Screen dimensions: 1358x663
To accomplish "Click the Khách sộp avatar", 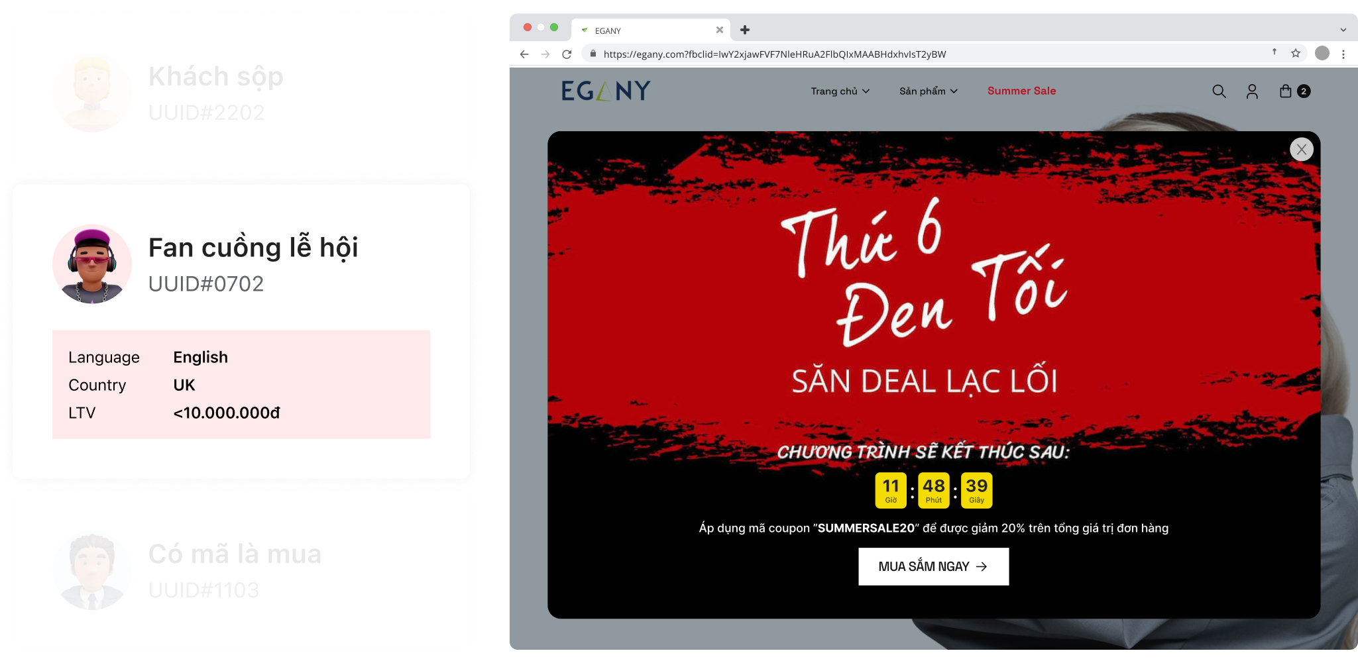I will [x=92, y=93].
